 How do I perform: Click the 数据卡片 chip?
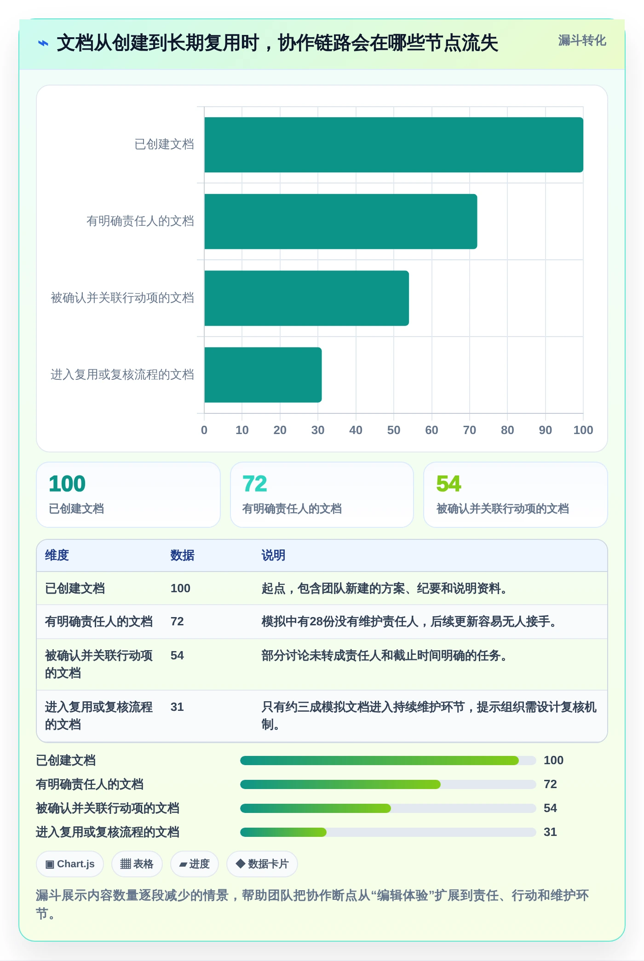tap(262, 864)
